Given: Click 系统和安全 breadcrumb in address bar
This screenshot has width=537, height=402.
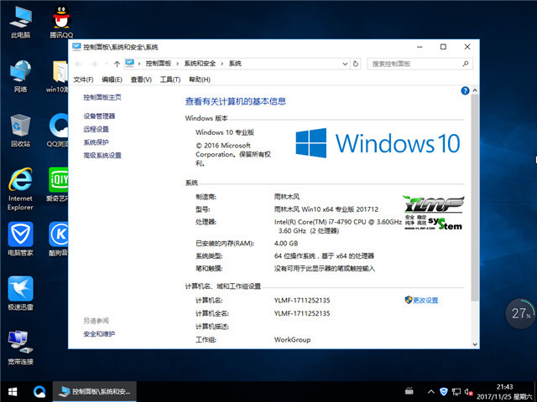Looking at the screenshot, I should 200,64.
